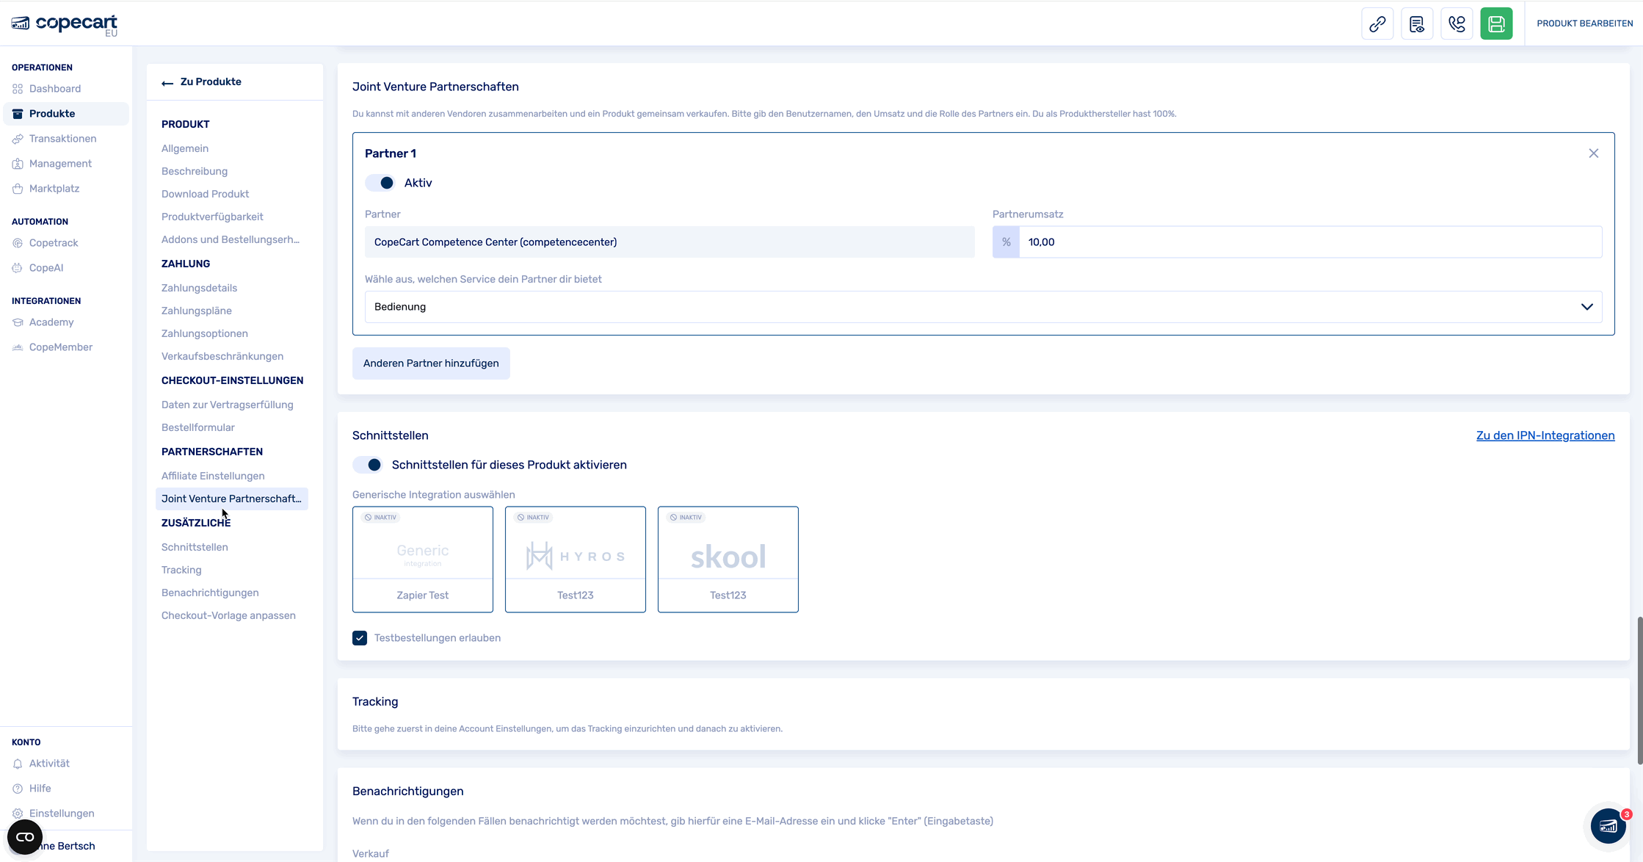
Task: Toggle Partner 1 Aktiv switch
Action: tap(380, 183)
